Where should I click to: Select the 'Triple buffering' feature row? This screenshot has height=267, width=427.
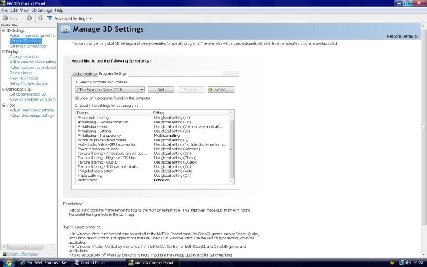152,176
